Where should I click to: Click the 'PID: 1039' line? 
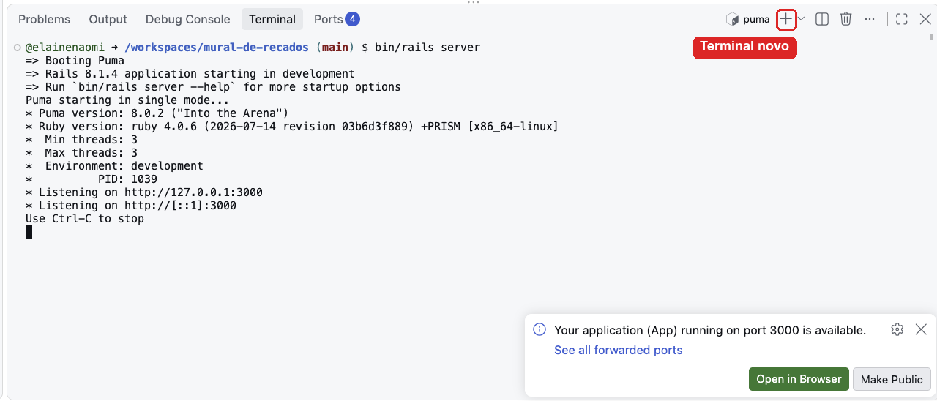92,179
